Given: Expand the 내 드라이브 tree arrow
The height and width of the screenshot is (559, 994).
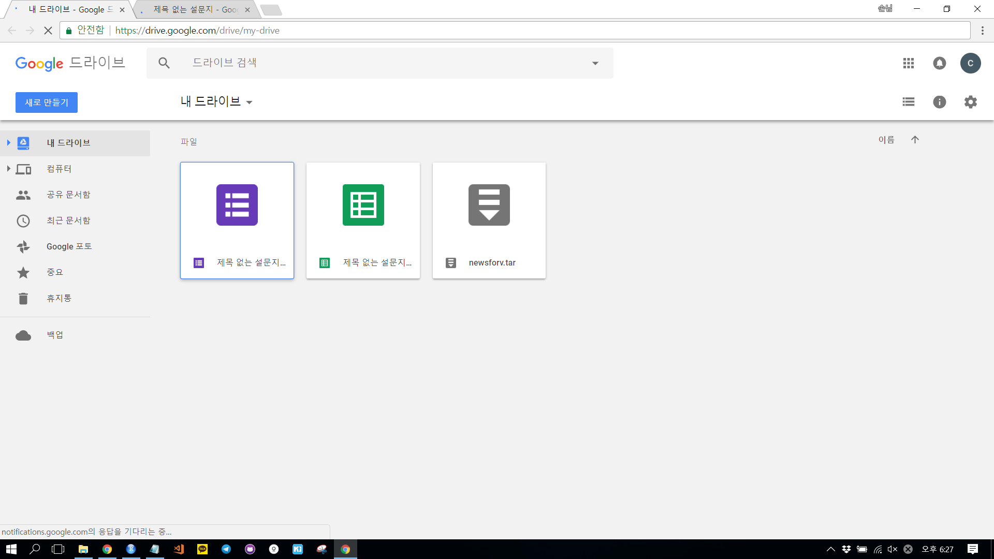Looking at the screenshot, I should [x=8, y=143].
